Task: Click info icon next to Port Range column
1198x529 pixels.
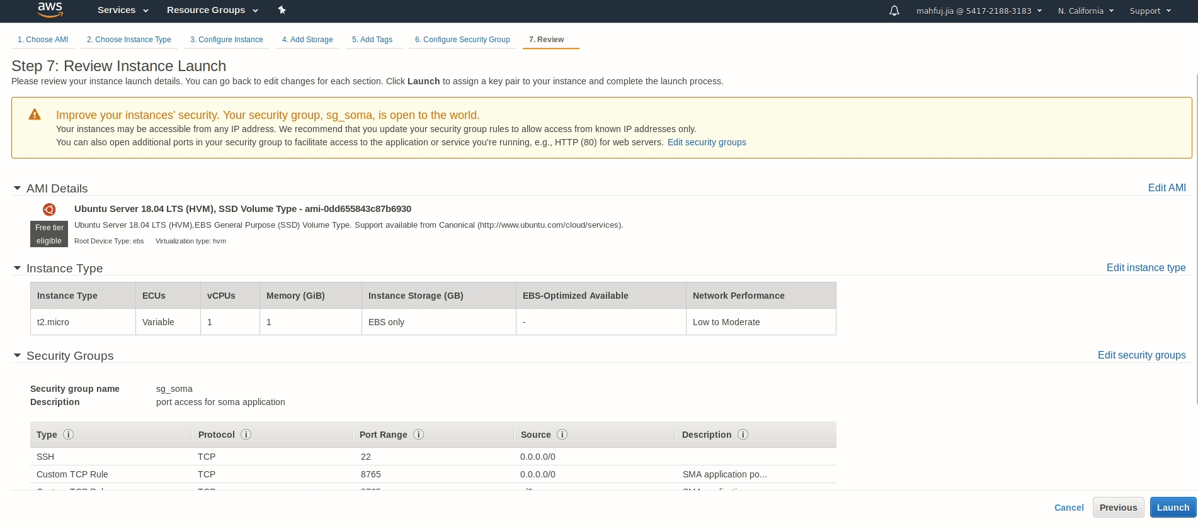Action: point(418,434)
